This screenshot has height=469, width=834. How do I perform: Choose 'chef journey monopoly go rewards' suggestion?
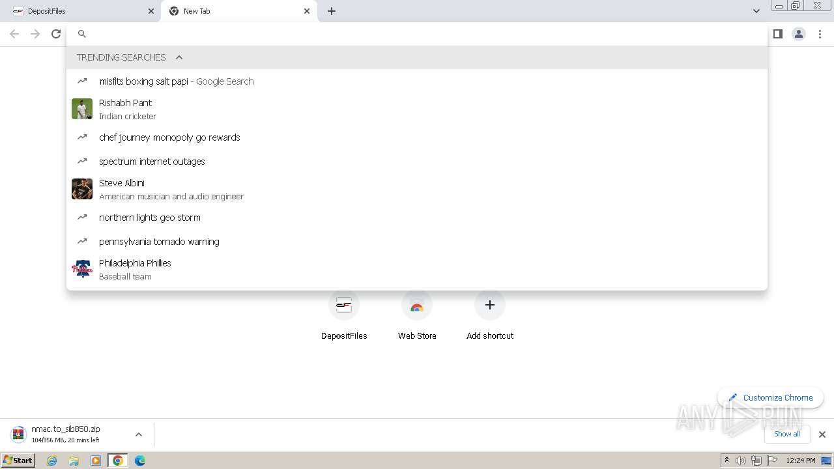(417, 137)
